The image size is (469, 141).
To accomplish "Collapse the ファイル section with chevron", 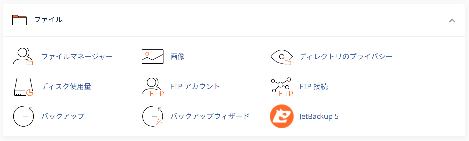I will pyautogui.click(x=452, y=20).
